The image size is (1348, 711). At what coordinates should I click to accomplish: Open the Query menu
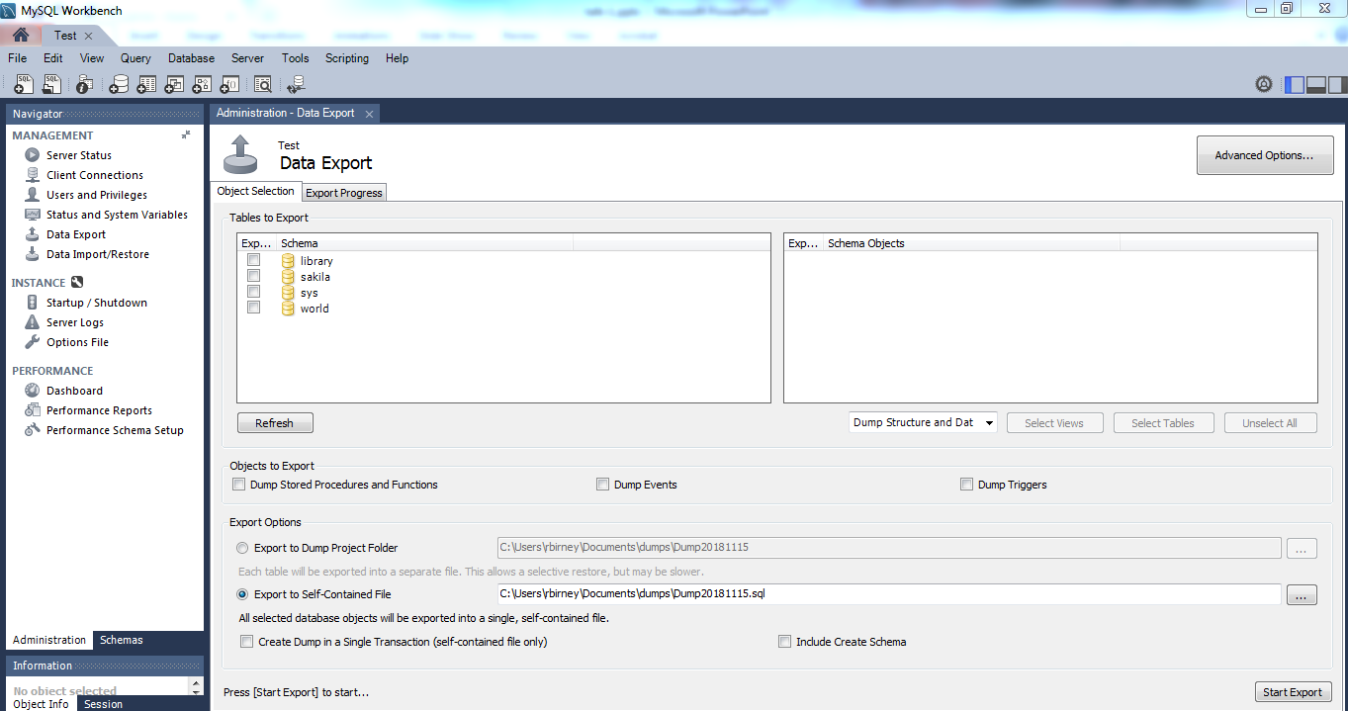(x=135, y=58)
